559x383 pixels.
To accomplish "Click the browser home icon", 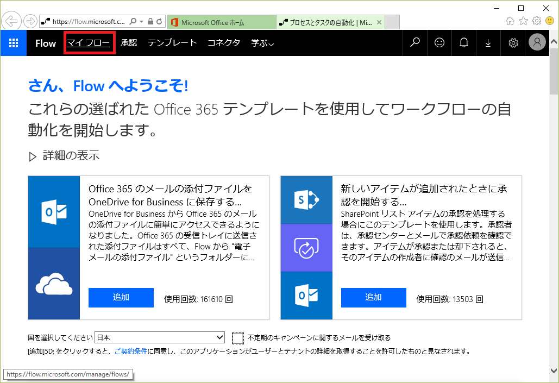I will click(510, 21).
